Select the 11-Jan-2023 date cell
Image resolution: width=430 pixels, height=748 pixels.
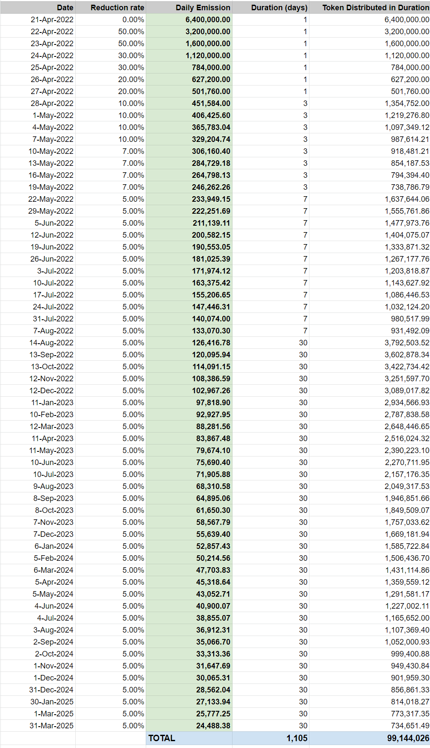coord(38,403)
